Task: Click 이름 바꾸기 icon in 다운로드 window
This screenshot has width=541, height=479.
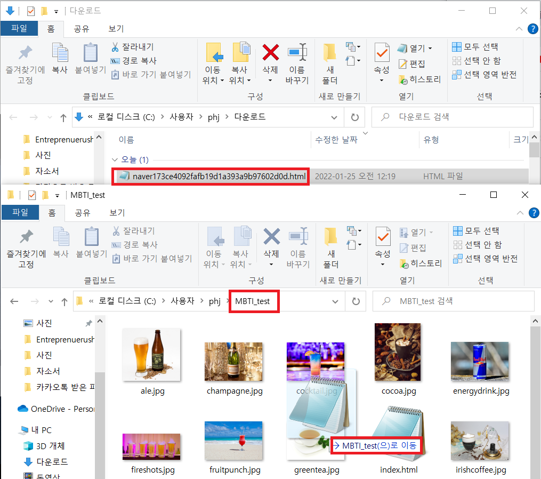Action: click(x=297, y=52)
